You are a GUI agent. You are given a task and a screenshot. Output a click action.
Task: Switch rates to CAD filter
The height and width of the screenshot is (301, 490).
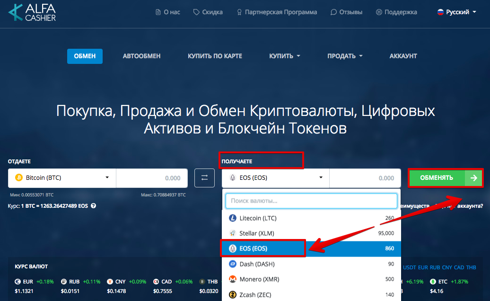tap(459, 267)
